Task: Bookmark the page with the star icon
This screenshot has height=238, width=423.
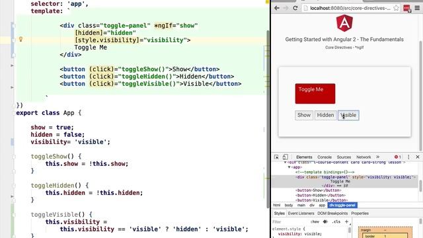Action: pyautogui.click(x=396, y=8)
